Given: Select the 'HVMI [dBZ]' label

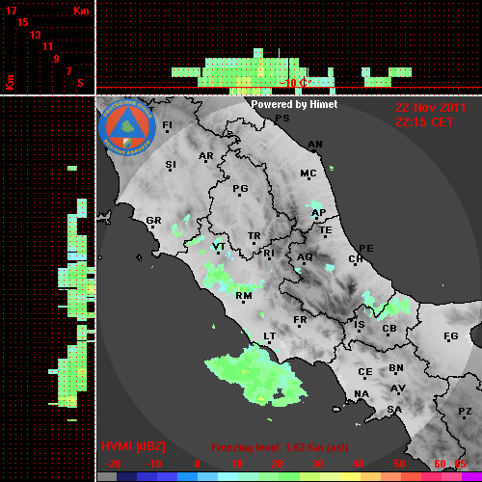Looking at the screenshot, I should click(x=133, y=446).
